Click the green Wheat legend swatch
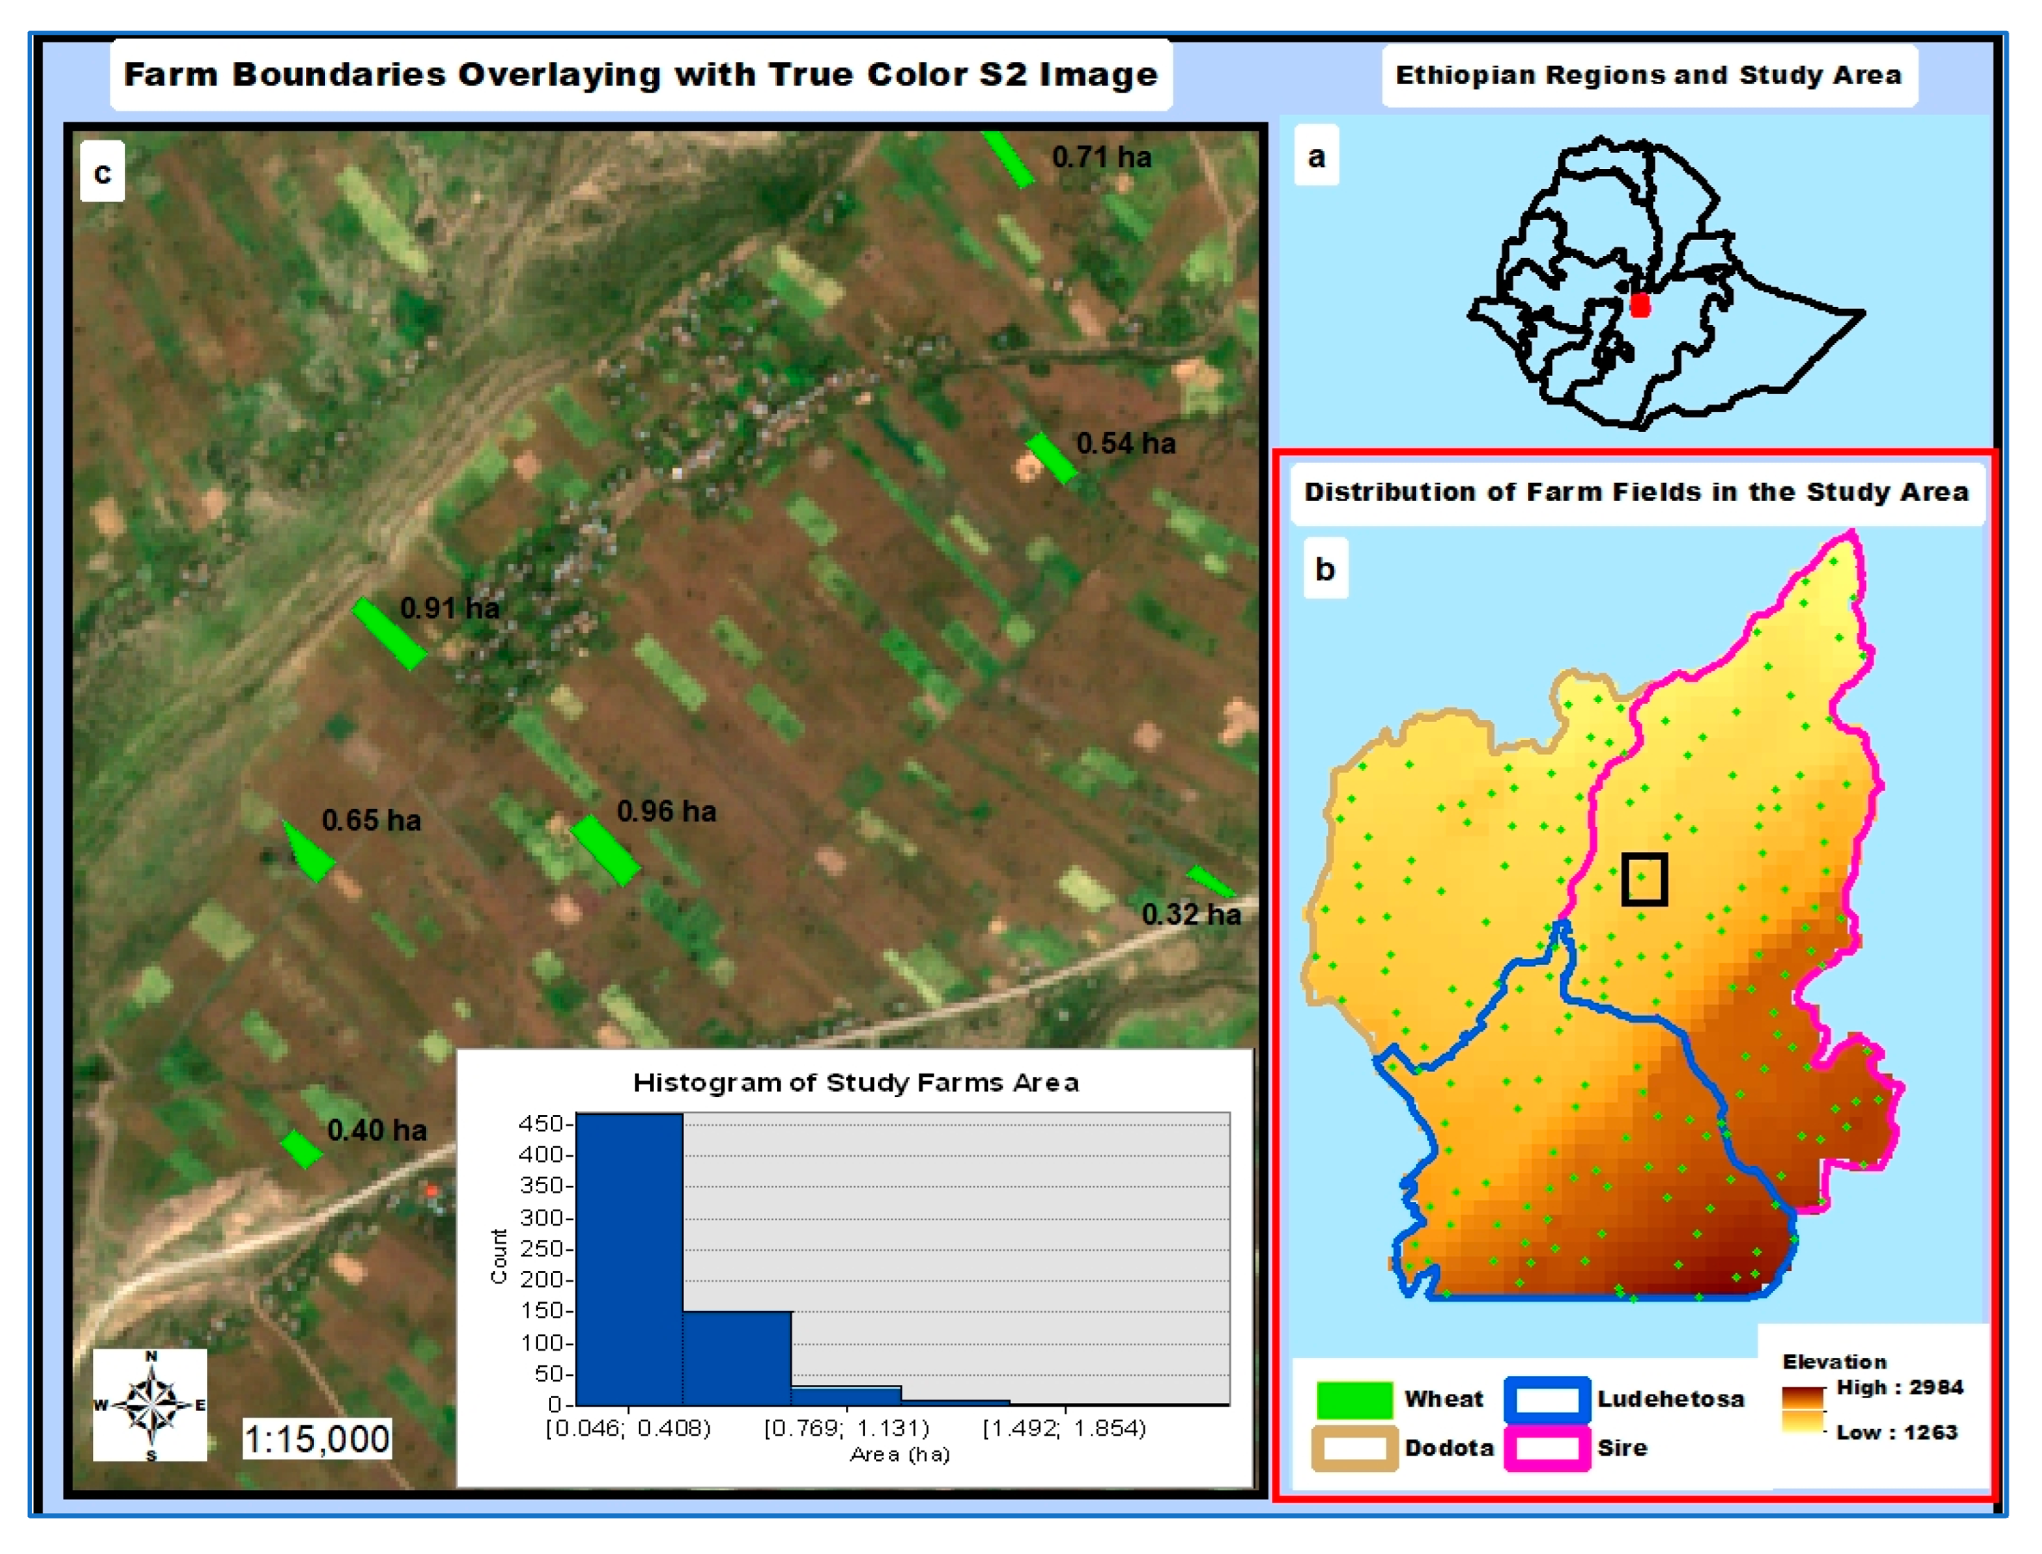2042x1554 pixels. click(x=1354, y=1400)
